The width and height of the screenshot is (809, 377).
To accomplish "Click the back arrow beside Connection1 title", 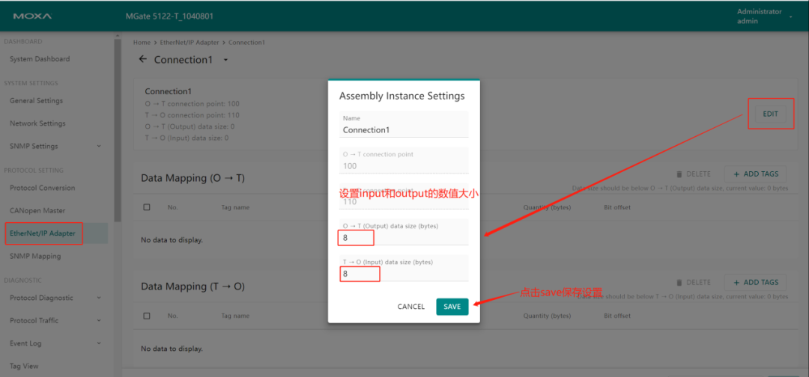I will pyautogui.click(x=143, y=60).
